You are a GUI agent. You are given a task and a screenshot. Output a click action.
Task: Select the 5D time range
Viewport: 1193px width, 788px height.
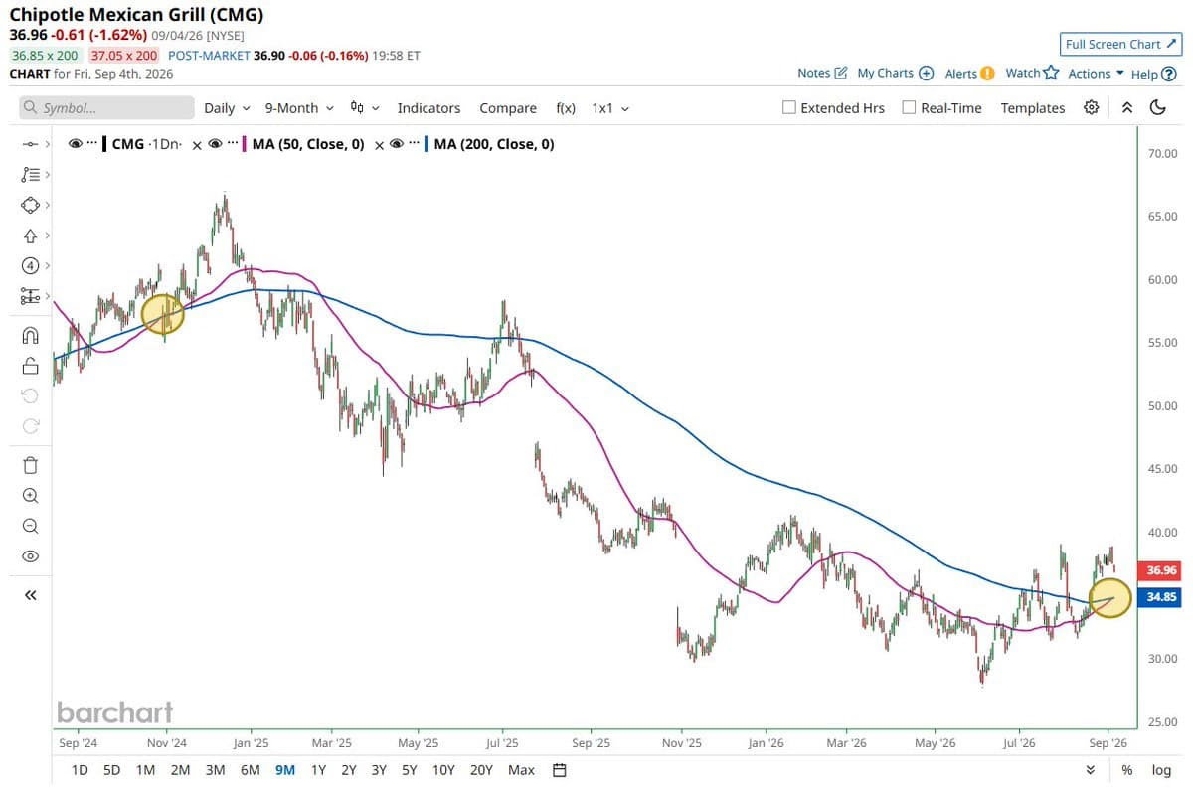click(112, 770)
